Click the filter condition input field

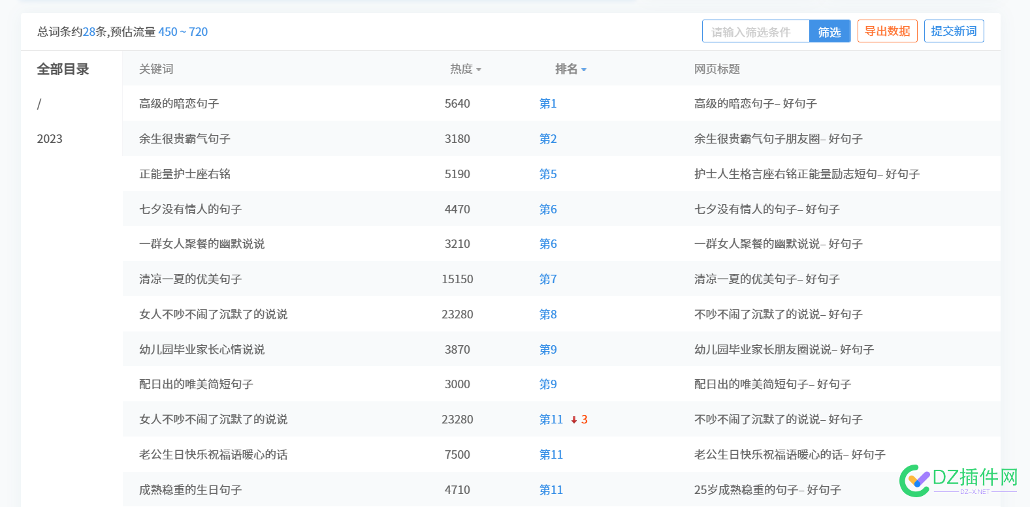[x=756, y=31]
